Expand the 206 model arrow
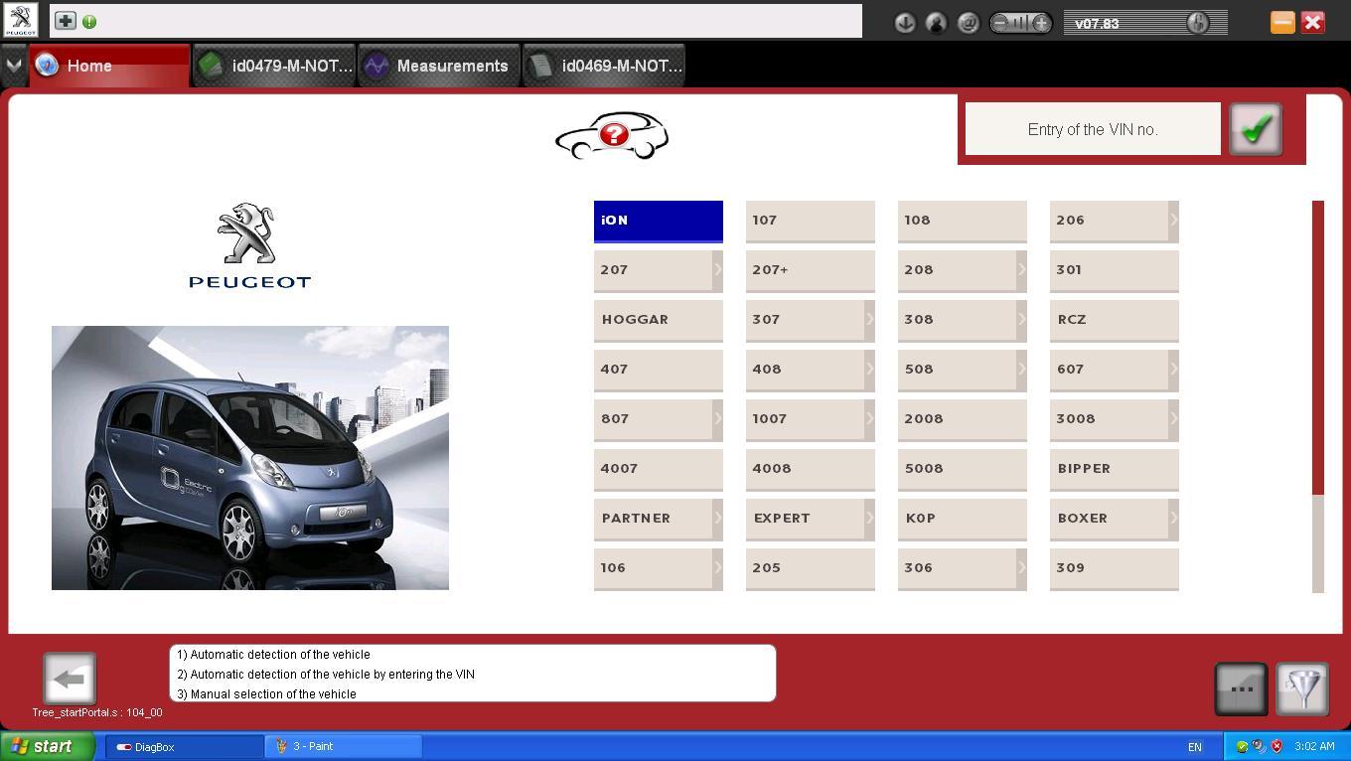Screen dimensions: 1351x761 coord(1173,220)
